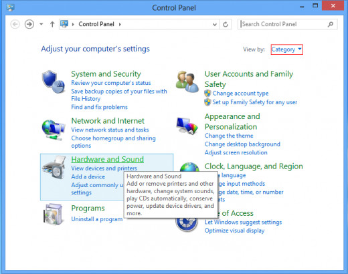The height and width of the screenshot is (274, 348).
Task: Click Change account type link
Action: click(240, 94)
